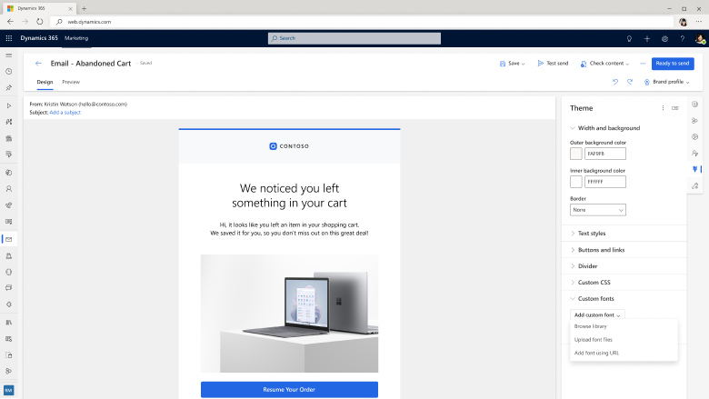The image size is (709, 399).
Task: Click the outer background hex value field
Action: click(x=605, y=154)
